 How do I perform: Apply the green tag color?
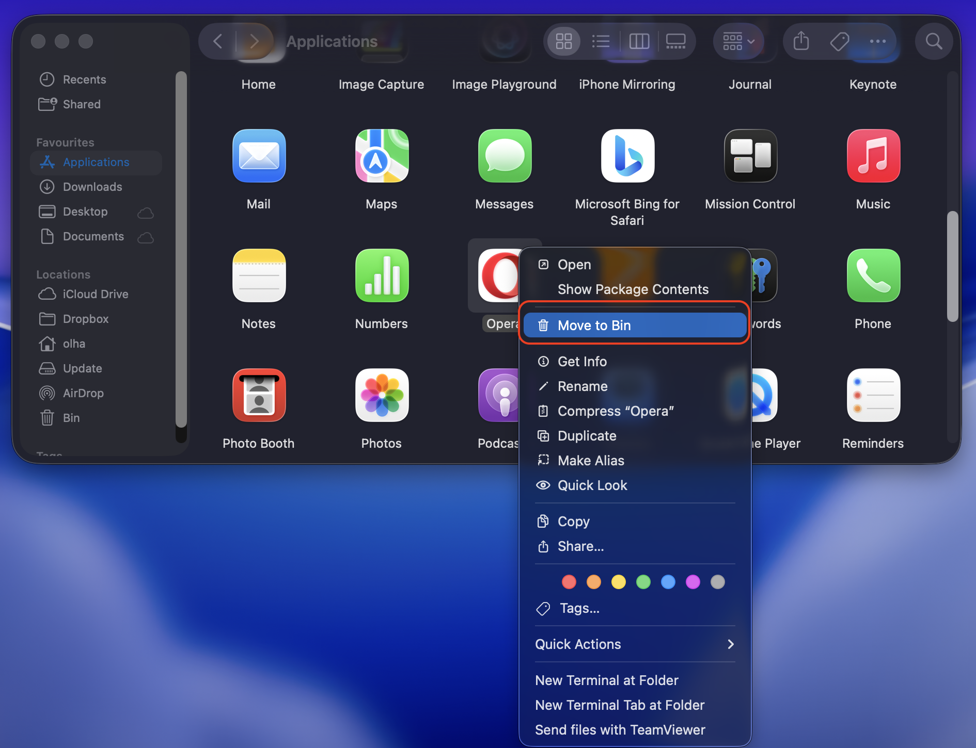(643, 582)
